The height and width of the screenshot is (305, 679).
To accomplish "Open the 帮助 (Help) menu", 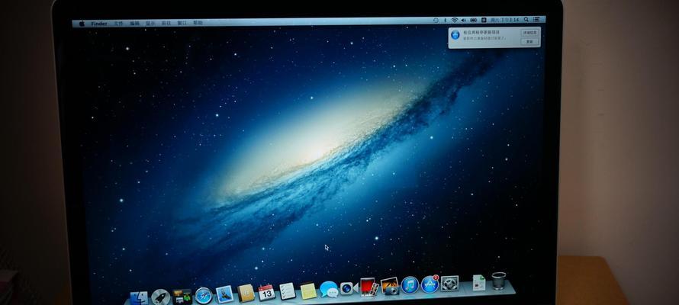I will click(x=198, y=23).
